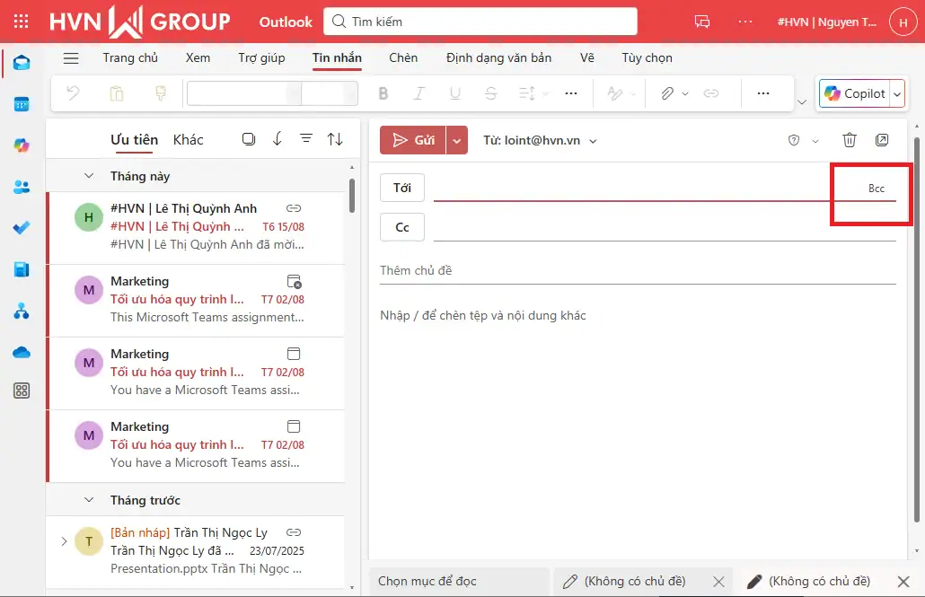Toggle underline formatting
Screen dimensions: 925x597
454,93
